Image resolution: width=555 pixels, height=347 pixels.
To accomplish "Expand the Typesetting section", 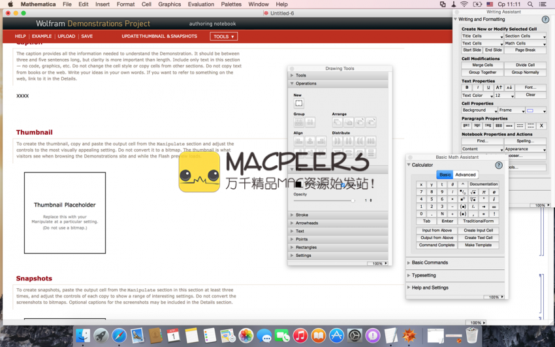I will coord(409,276).
